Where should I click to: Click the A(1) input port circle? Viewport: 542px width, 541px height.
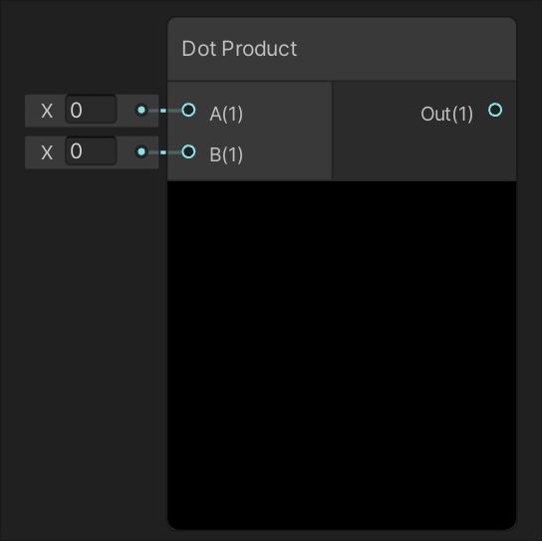[188, 110]
